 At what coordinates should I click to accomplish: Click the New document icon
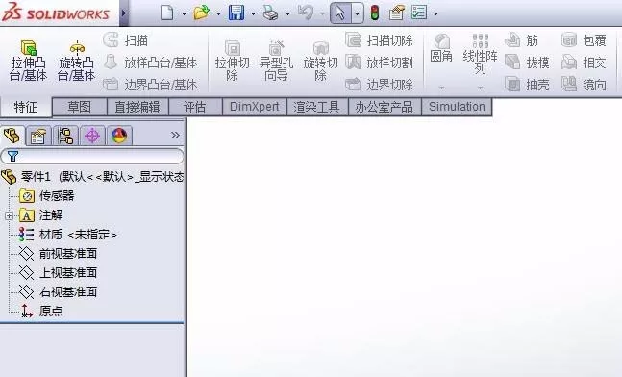coord(167,13)
